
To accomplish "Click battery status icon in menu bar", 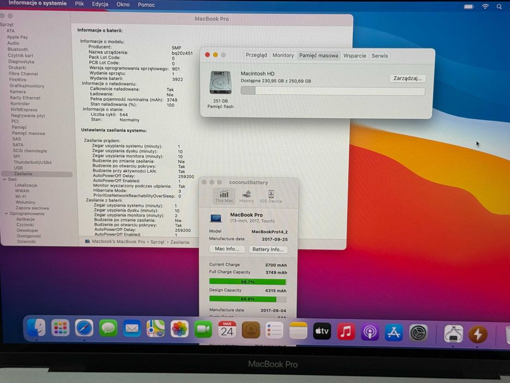I will [x=468, y=7].
